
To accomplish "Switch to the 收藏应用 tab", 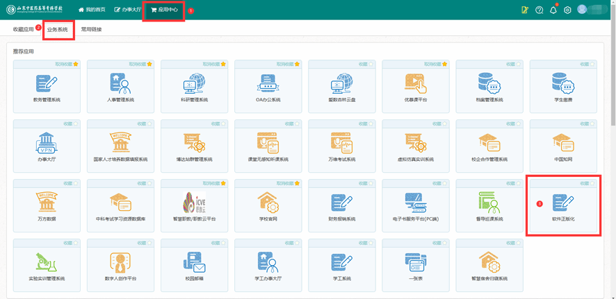I will click(23, 30).
